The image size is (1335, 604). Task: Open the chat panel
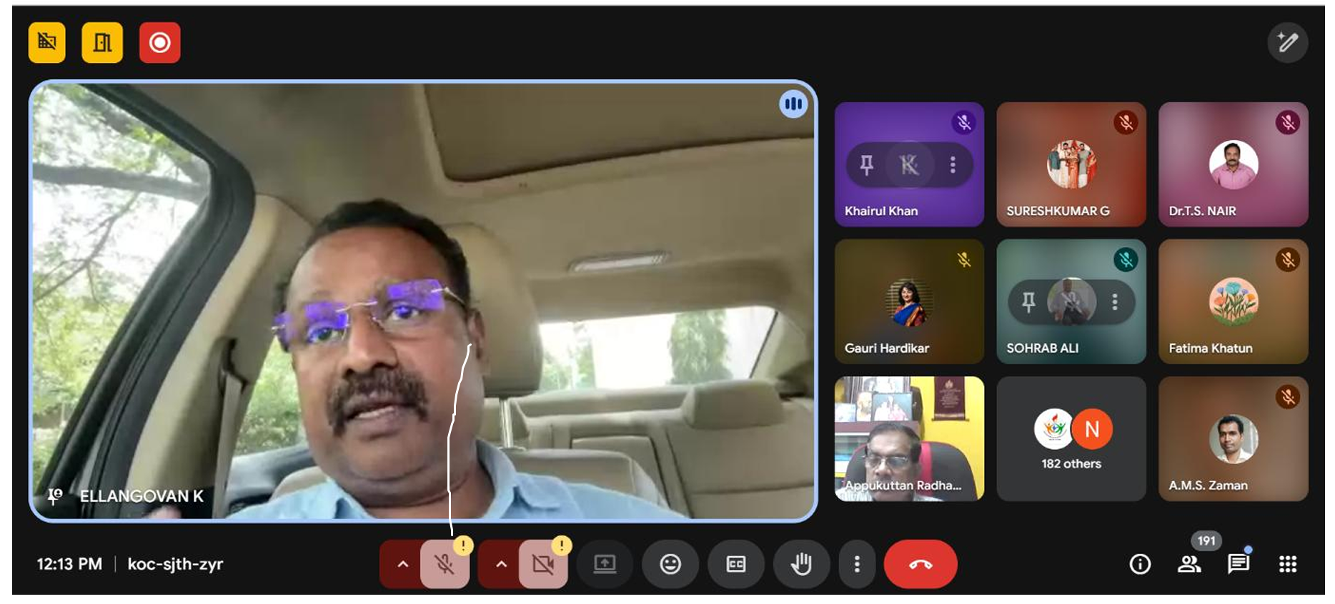[1238, 565]
